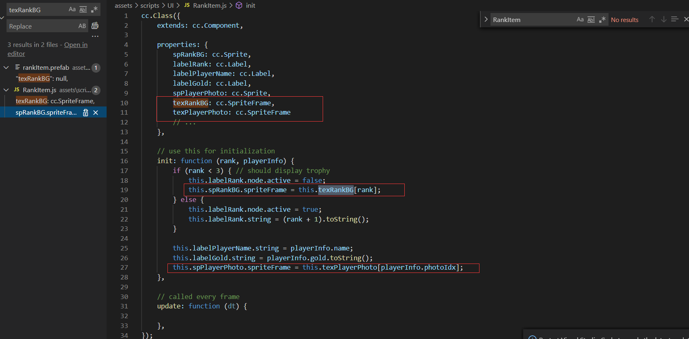Image resolution: width=689 pixels, height=339 pixels.
Task: Expand replace mode in the find widget
Action: pyautogui.click(x=486, y=20)
